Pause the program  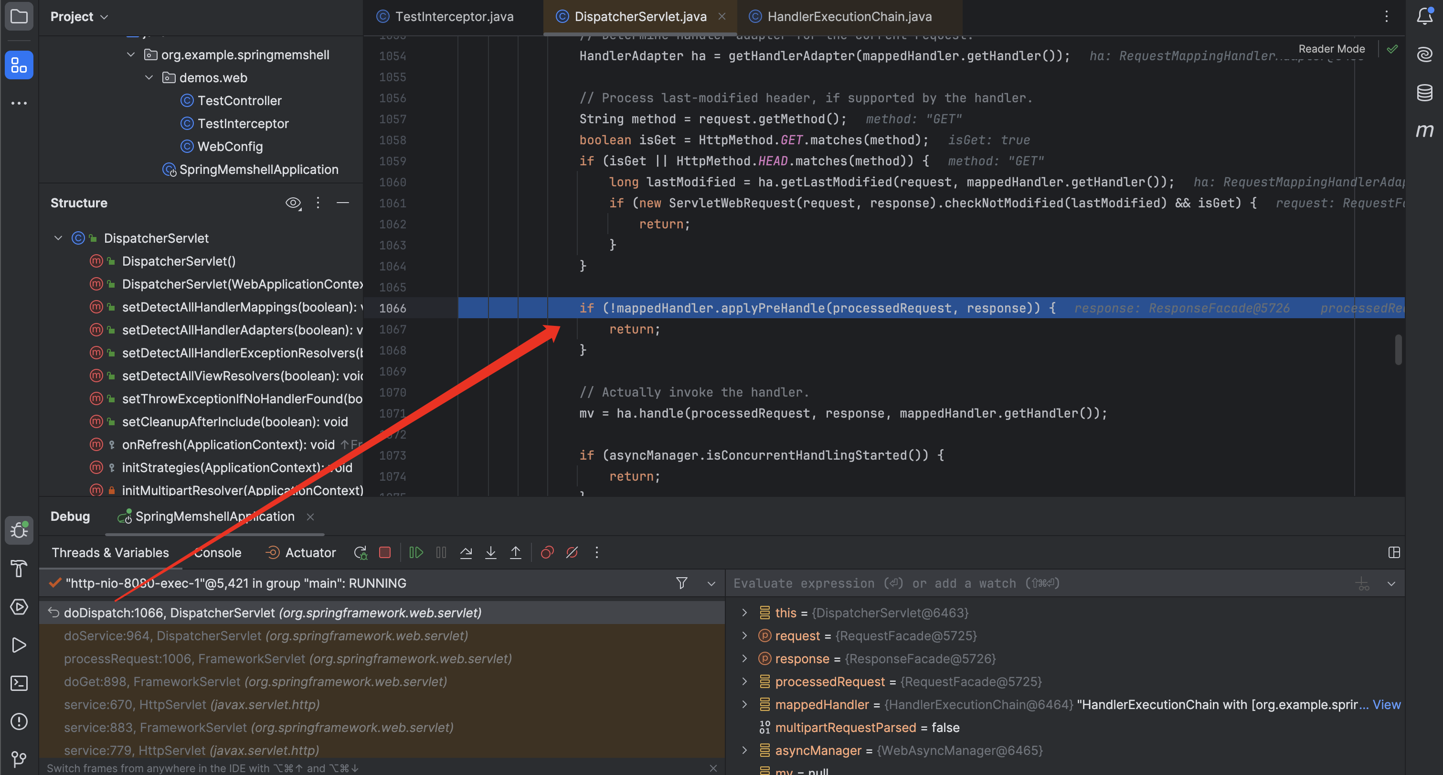(x=441, y=552)
